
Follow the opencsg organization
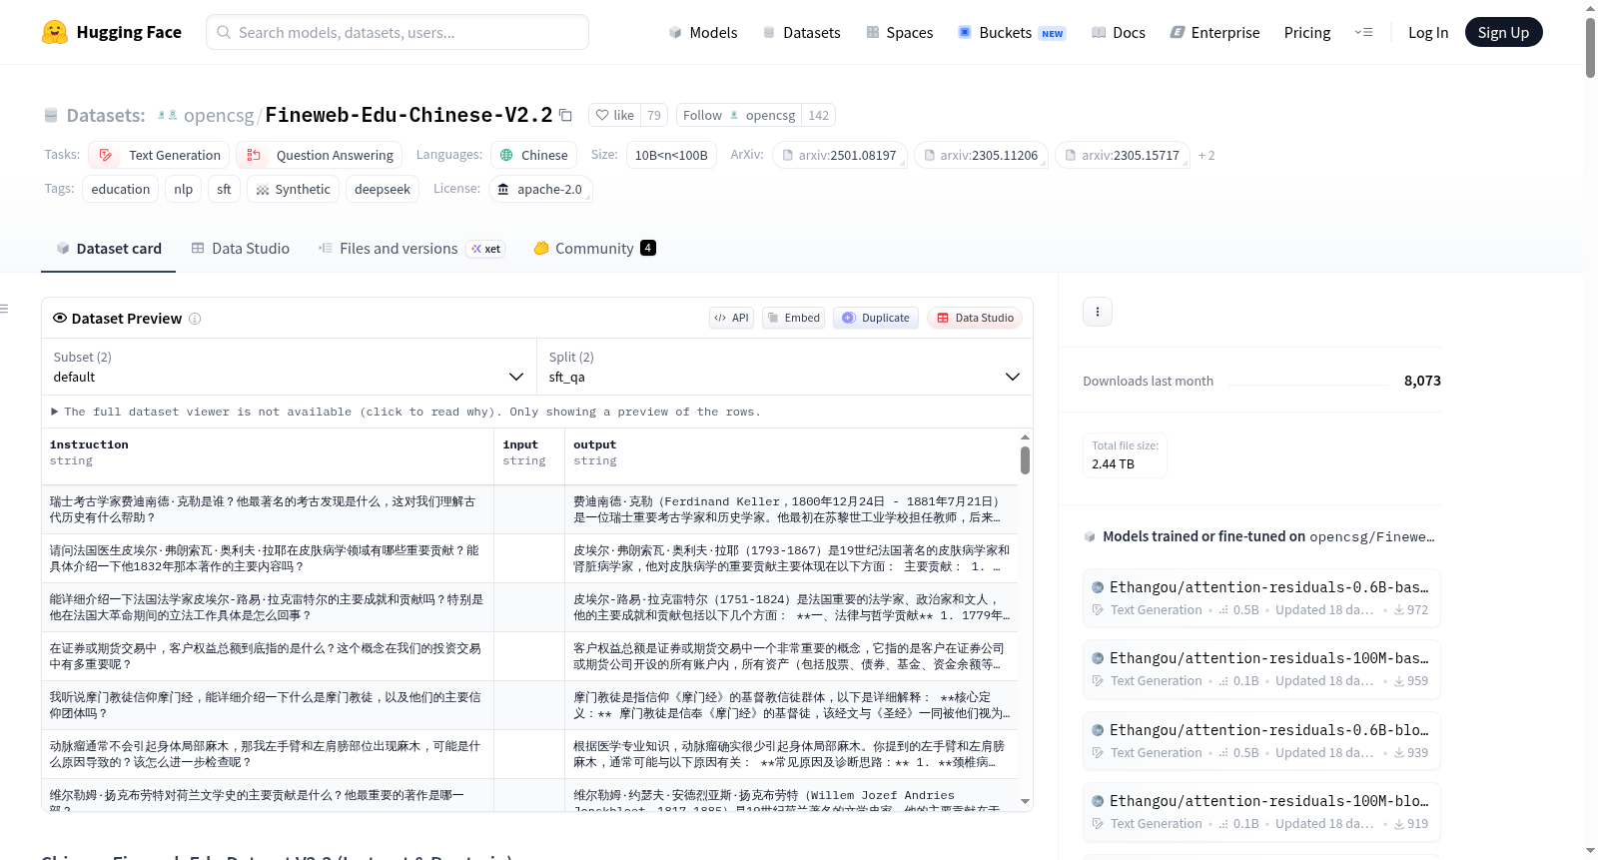coord(702,115)
